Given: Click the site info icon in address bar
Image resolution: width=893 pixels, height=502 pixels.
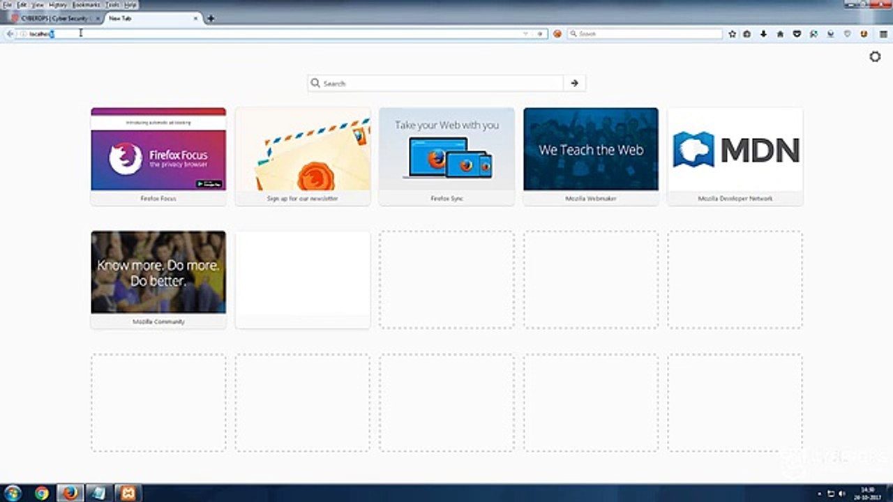Looking at the screenshot, I should point(23,33).
